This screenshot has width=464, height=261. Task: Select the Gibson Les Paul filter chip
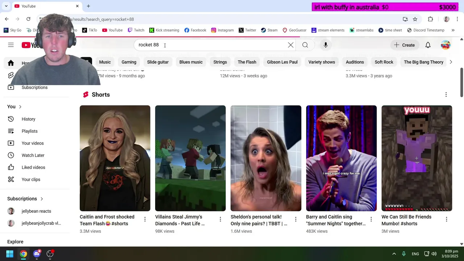pyautogui.click(x=282, y=62)
